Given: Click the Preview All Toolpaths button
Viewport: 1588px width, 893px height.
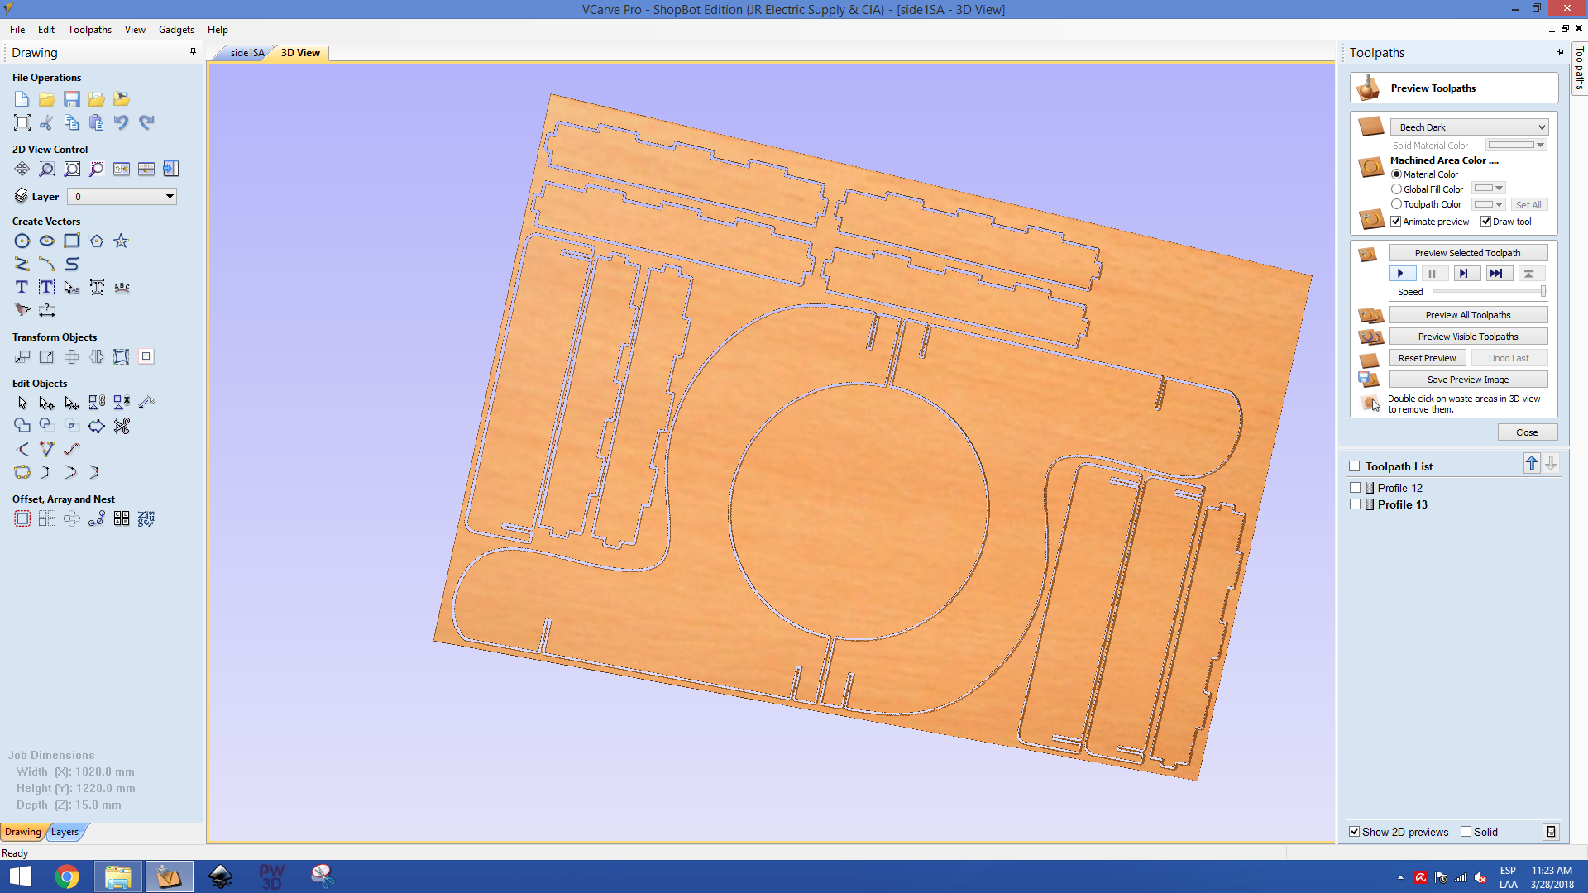Looking at the screenshot, I should [1468, 315].
